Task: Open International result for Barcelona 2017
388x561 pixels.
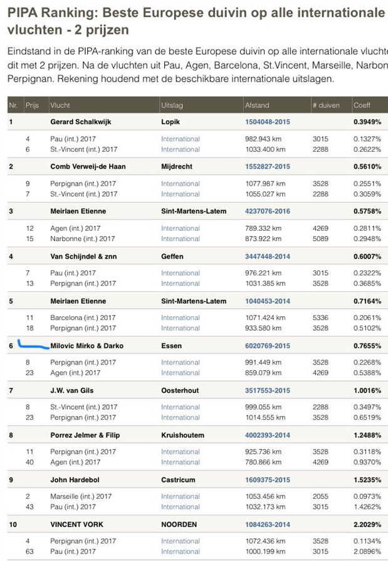Action: 181,318
